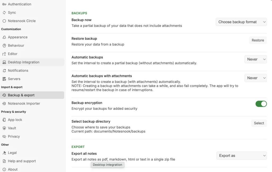
Task: Open Automatic backups with attachments interval dropdown
Action: point(256,78)
